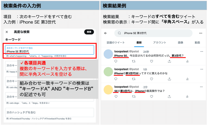Viewport: 208px width, 126px height.
Task: Go back with the left arrow icon
Action: (106, 33)
